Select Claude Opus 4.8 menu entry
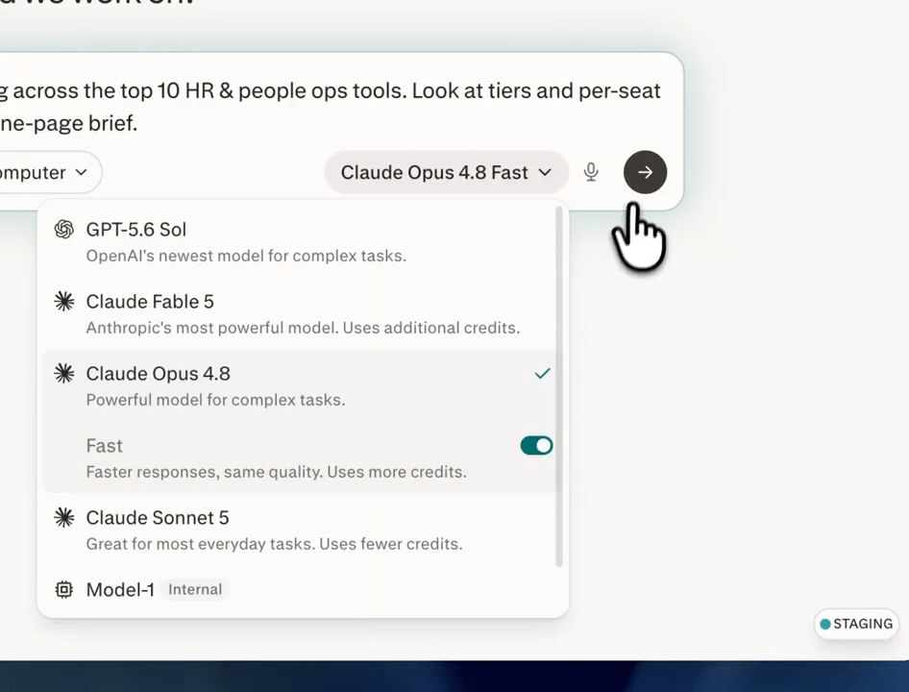Screen dimensions: 909x692 [301, 385]
